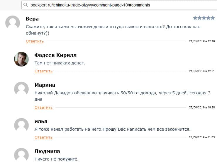Click Фадеев Кирилл's profile photo

click(x=21, y=59)
